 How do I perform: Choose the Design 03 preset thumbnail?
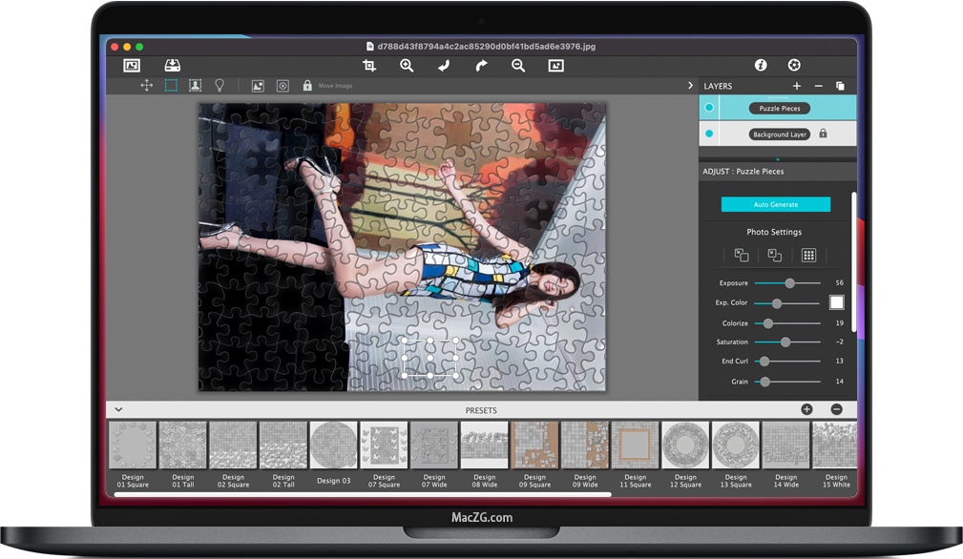(x=334, y=445)
